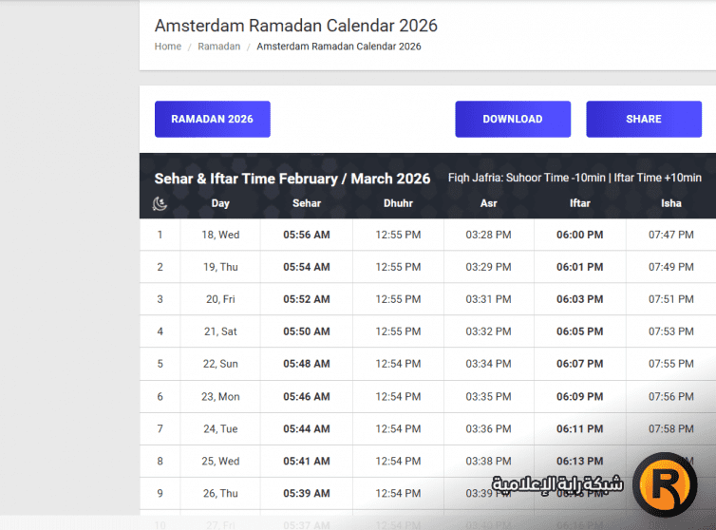Screen dimensions: 716x530
Task: Click the Iftar column header
Action: 579,203
